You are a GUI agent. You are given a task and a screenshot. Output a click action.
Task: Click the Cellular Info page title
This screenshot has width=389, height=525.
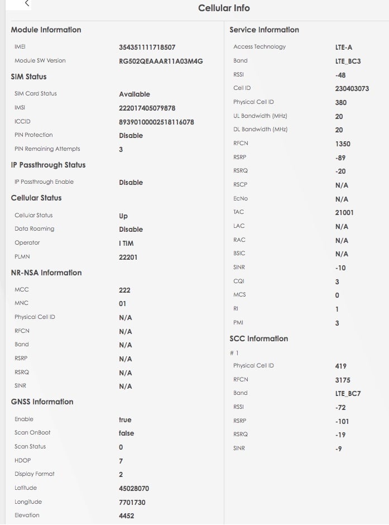[x=224, y=8]
